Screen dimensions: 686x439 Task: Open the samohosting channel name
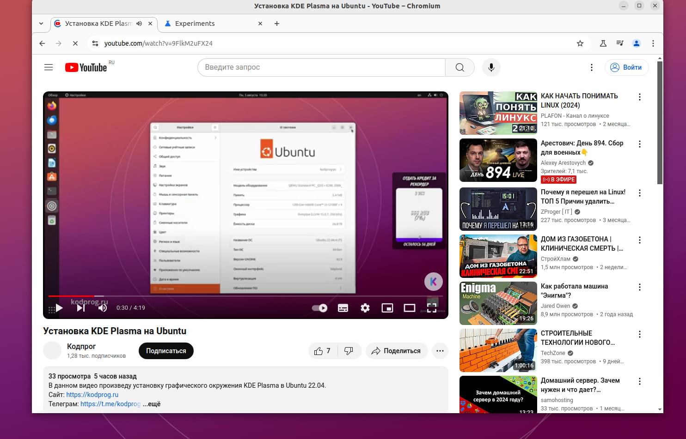[557, 400]
